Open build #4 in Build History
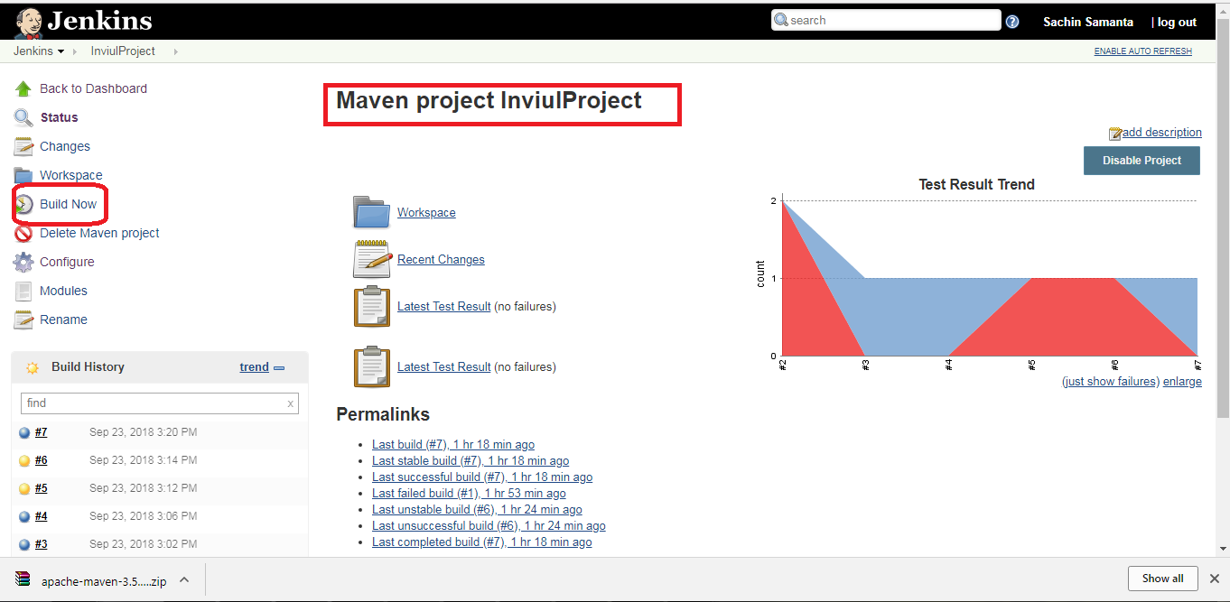Screen dimensions: 1230x602 (41, 516)
